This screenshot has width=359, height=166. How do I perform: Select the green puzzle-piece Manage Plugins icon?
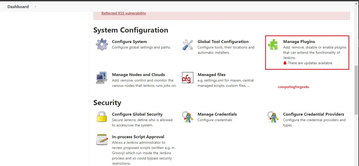(x=273, y=45)
